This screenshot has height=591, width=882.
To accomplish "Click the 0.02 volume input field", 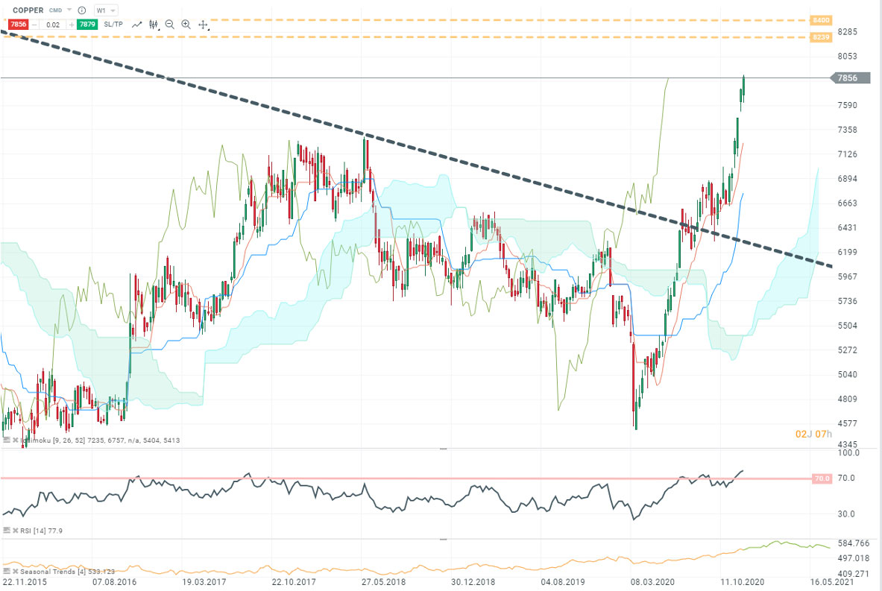I will 53,25.
